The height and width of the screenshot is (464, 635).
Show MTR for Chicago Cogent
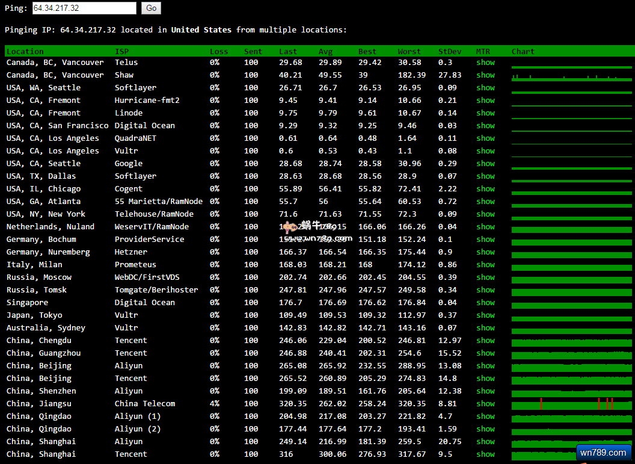pos(485,189)
